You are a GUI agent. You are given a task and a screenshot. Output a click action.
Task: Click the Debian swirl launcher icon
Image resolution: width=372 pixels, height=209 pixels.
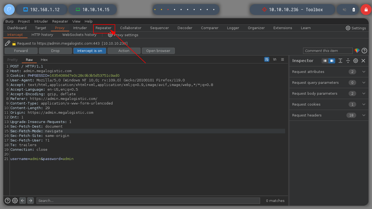click(9, 10)
